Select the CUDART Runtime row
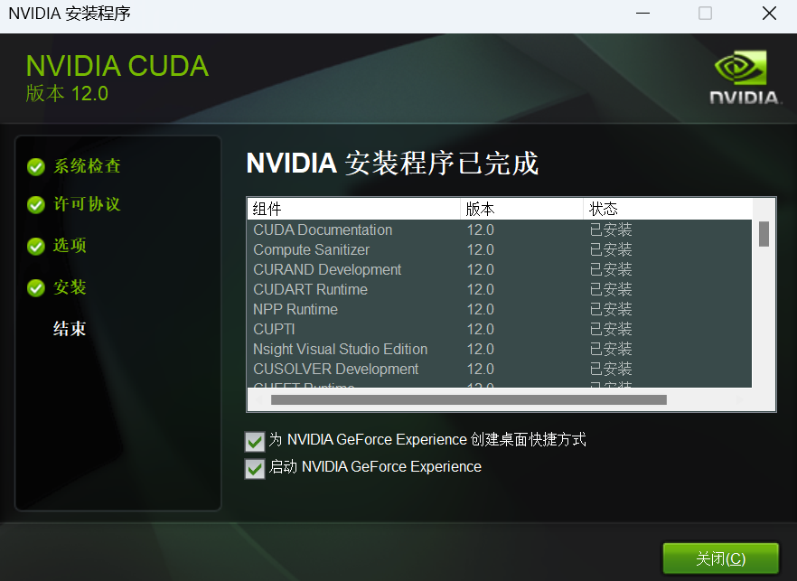 500,289
